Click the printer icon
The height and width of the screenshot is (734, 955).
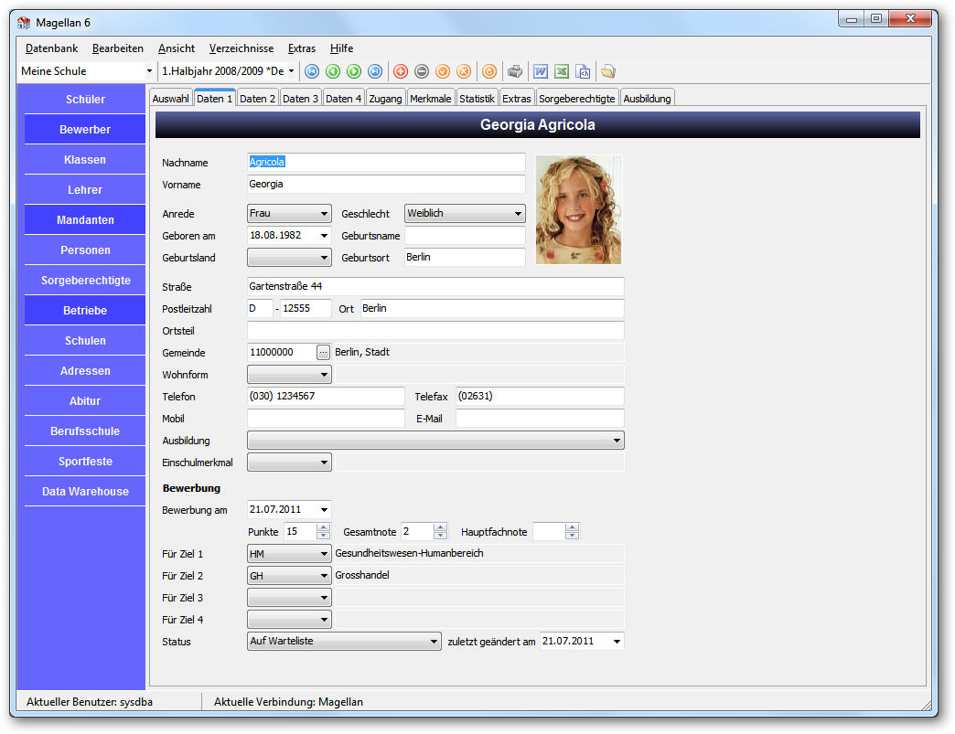pyautogui.click(x=515, y=71)
